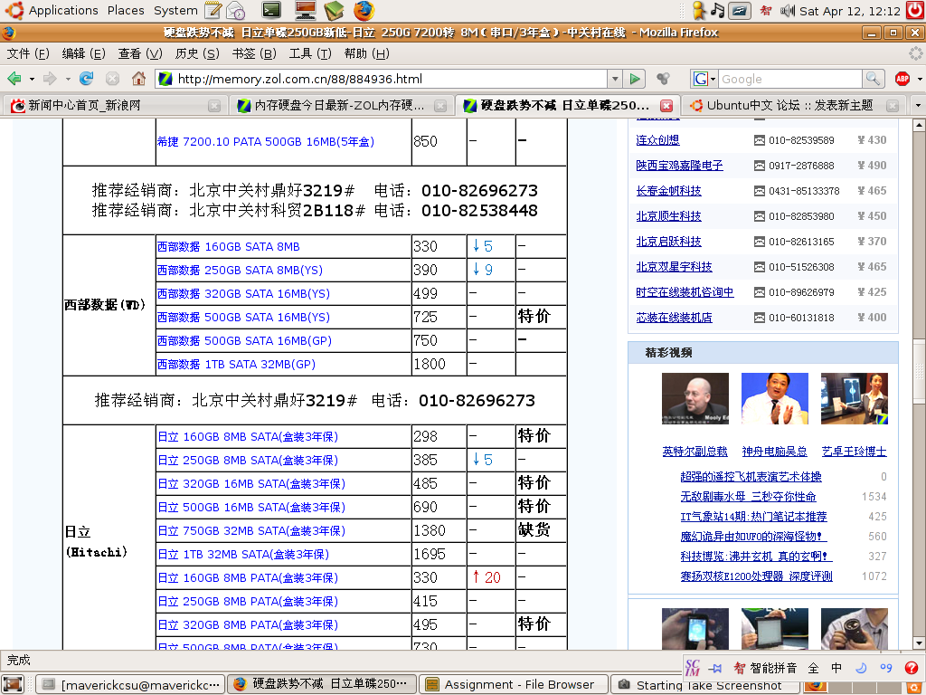Open the 工具 (T) menu

(x=310, y=53)
